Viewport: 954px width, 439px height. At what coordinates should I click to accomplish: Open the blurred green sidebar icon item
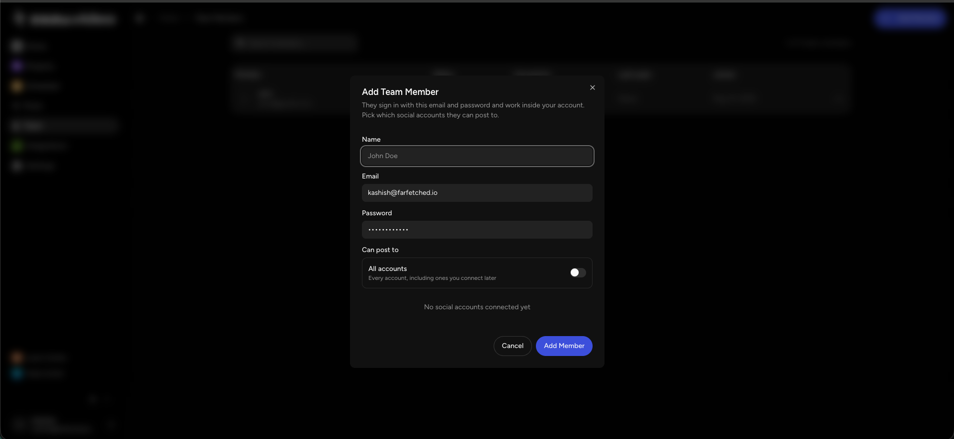[x=17, y=146]
